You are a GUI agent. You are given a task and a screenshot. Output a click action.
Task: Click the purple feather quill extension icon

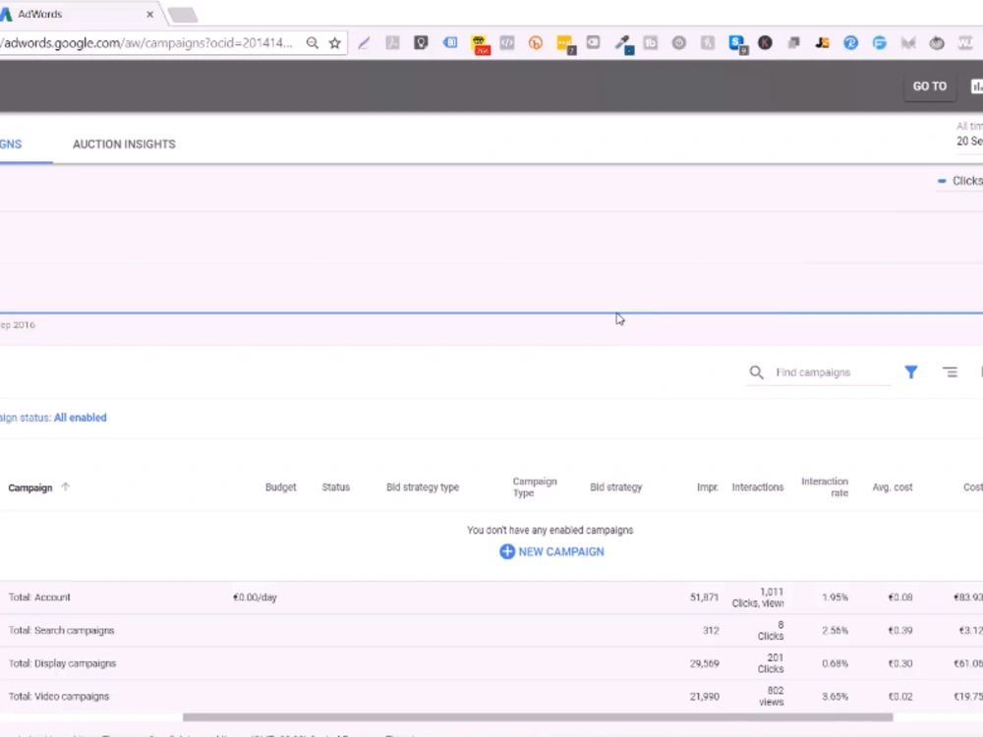tap(364, 42)
